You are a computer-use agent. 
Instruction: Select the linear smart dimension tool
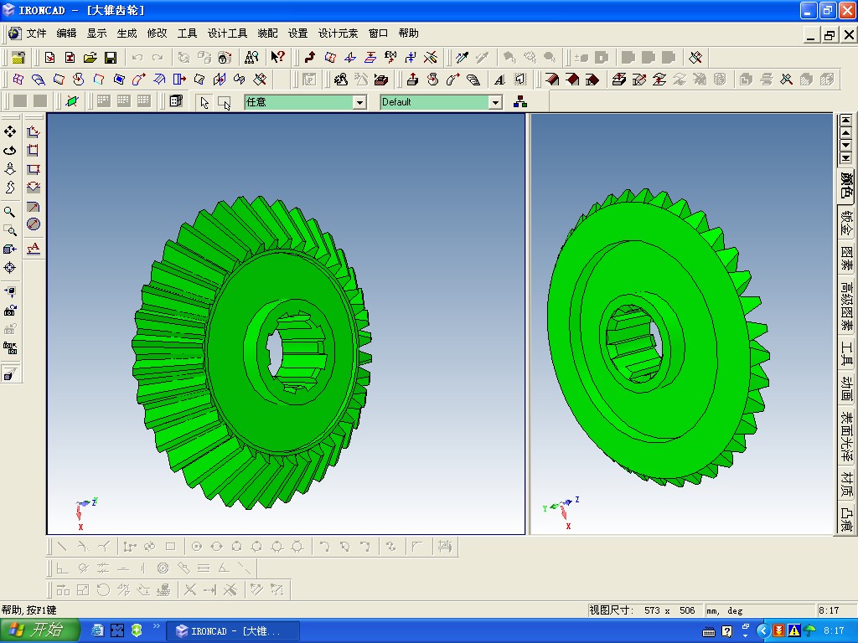click(34, 131)
